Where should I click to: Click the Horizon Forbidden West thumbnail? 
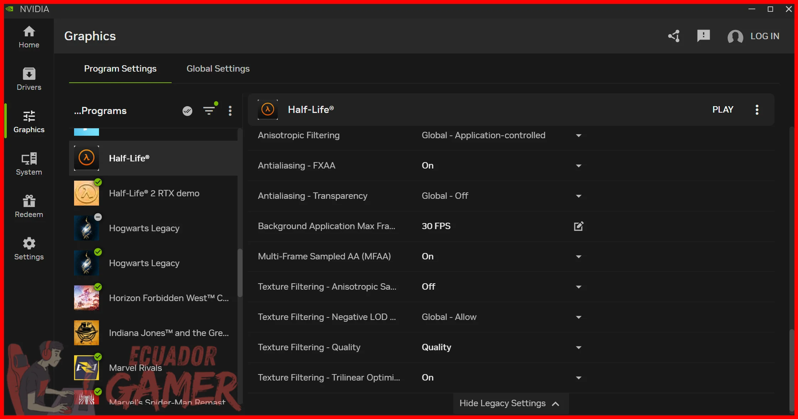point(87,298)
